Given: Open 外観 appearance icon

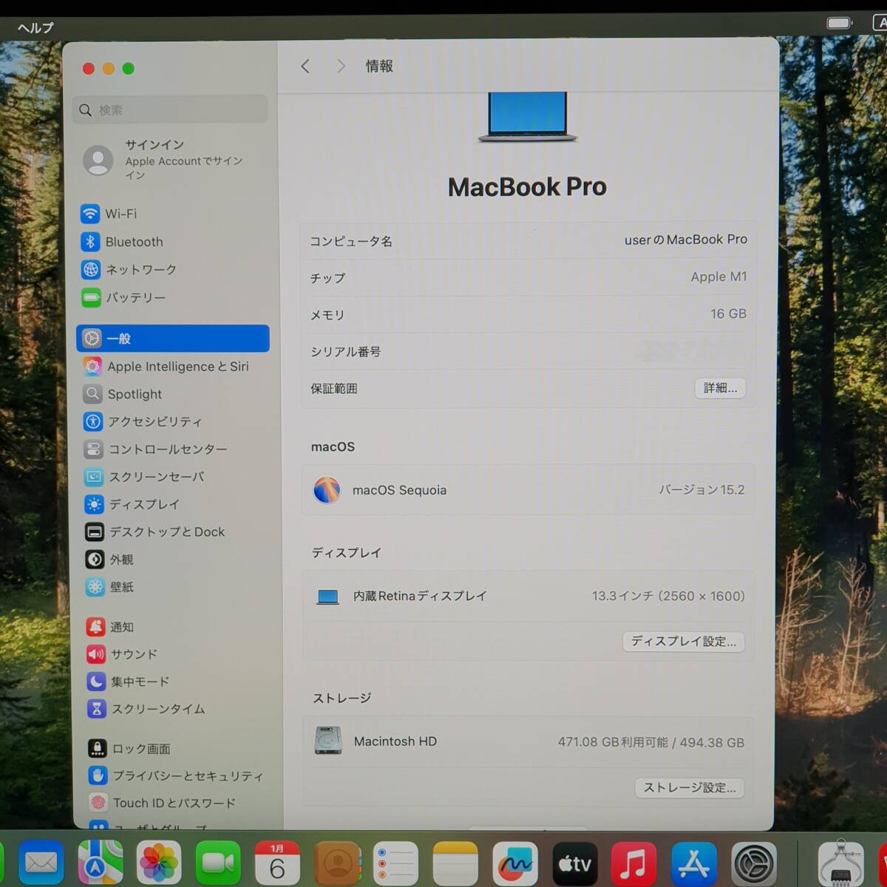Looking at the screenshot, I should [95, 560].
